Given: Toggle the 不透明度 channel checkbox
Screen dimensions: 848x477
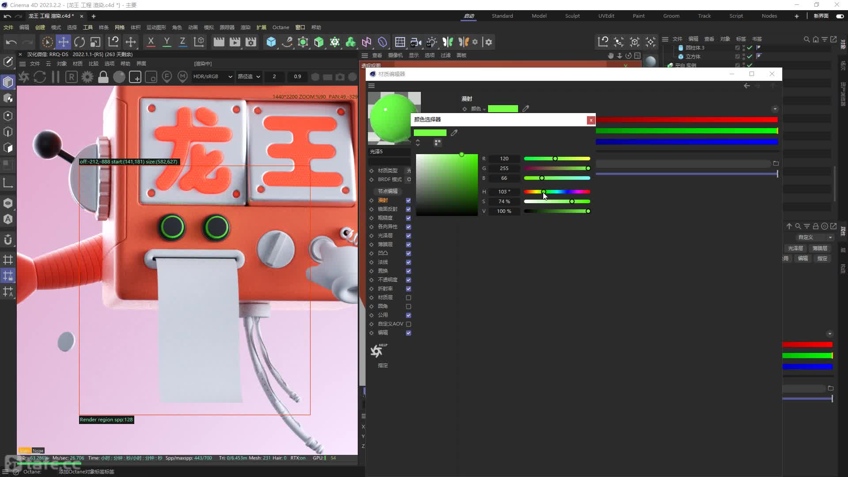Looking at the screenshot, I should 409,280.
